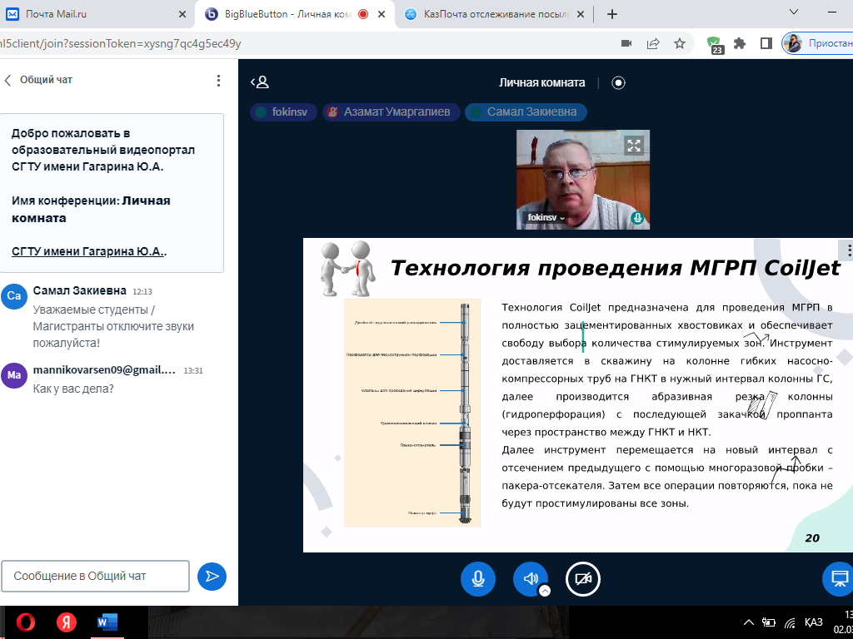Image resolution: width=853 pixels, height=639 pixels.
Task: Mute the microphone button
Action: (478, 578)
